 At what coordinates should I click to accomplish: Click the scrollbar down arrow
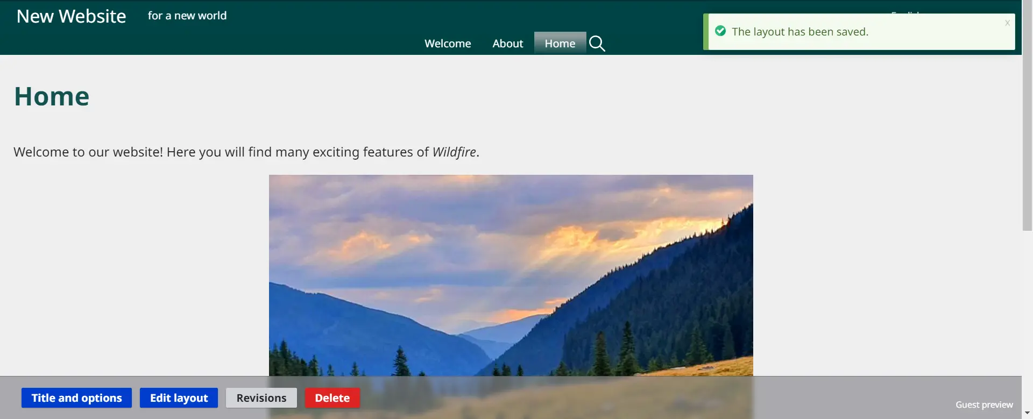click(1027, 413)
